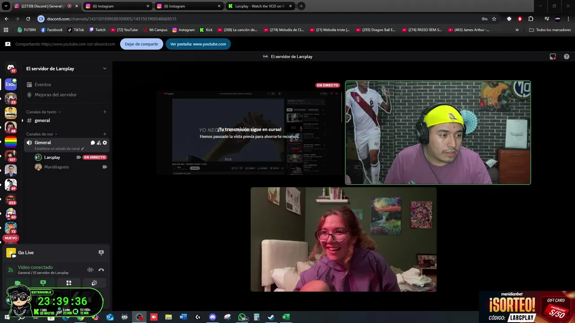Edit the channel status pencil icon
This screenshot has width=575, height=323.
pyautogui.click(x=83, y=148)
